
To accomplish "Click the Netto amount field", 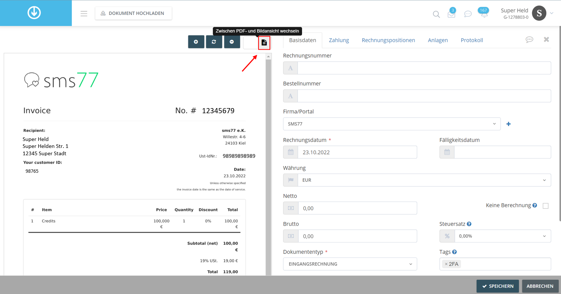I will [357, 208].
